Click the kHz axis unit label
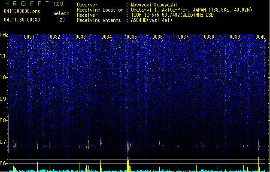 [4, 35]
